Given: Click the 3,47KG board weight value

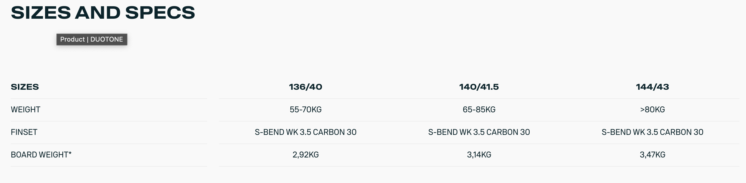Looking at the screenshot, I should point(652,155).
